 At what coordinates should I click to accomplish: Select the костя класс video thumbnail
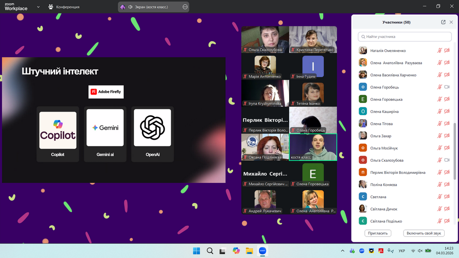click(313, 147)
